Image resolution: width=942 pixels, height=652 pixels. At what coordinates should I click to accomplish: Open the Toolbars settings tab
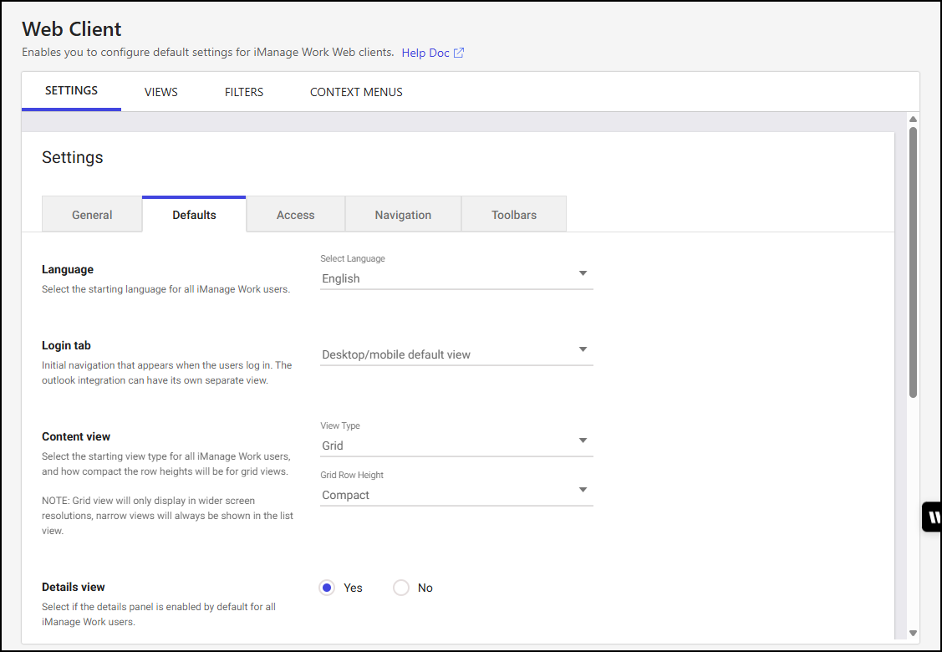point(513,215)
